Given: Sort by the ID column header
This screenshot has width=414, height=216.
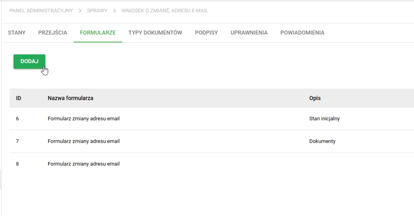Looking at the screenshot, I should [x=19, y=98].
